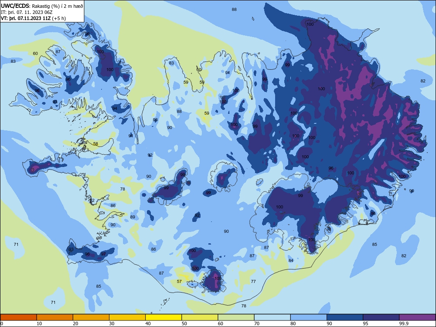Pick the above-99.9 purple legend swatch

417,317
